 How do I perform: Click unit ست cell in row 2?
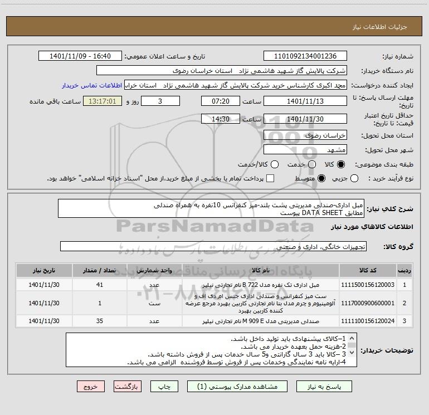tap(154, 303)
